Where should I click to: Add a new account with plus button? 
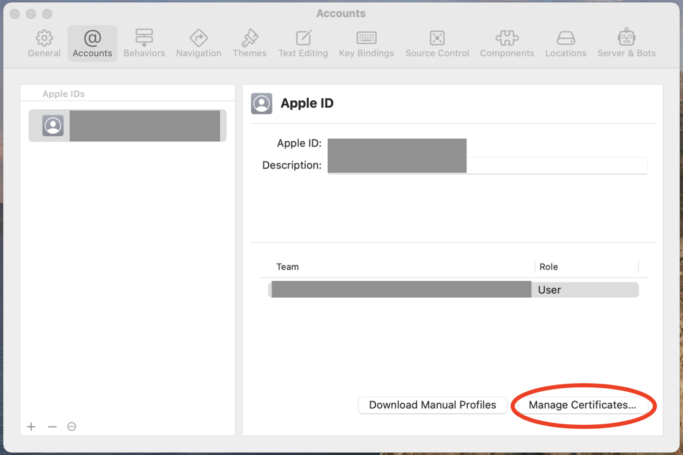point(31,427)
